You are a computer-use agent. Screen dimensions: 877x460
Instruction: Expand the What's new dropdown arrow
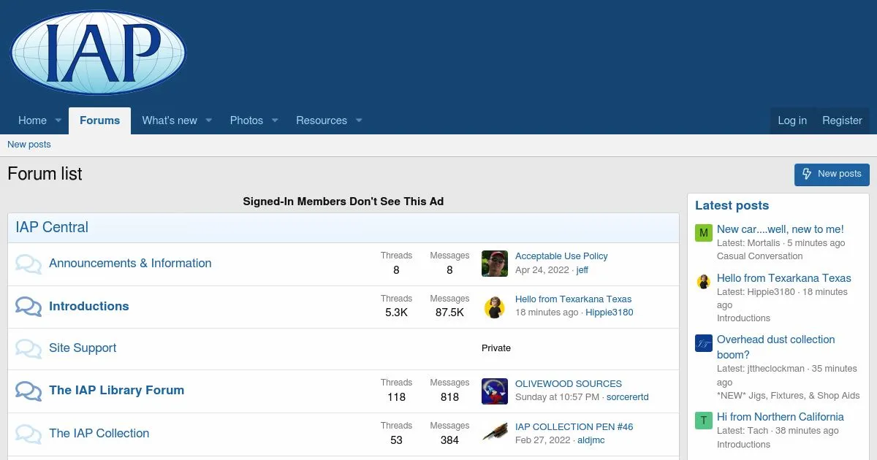[x=209, y=120]
